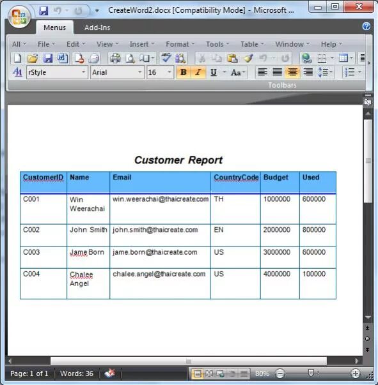The image size is (378, 385).
Task: Click the proofing errors status icon
Action: click(109, 374)
